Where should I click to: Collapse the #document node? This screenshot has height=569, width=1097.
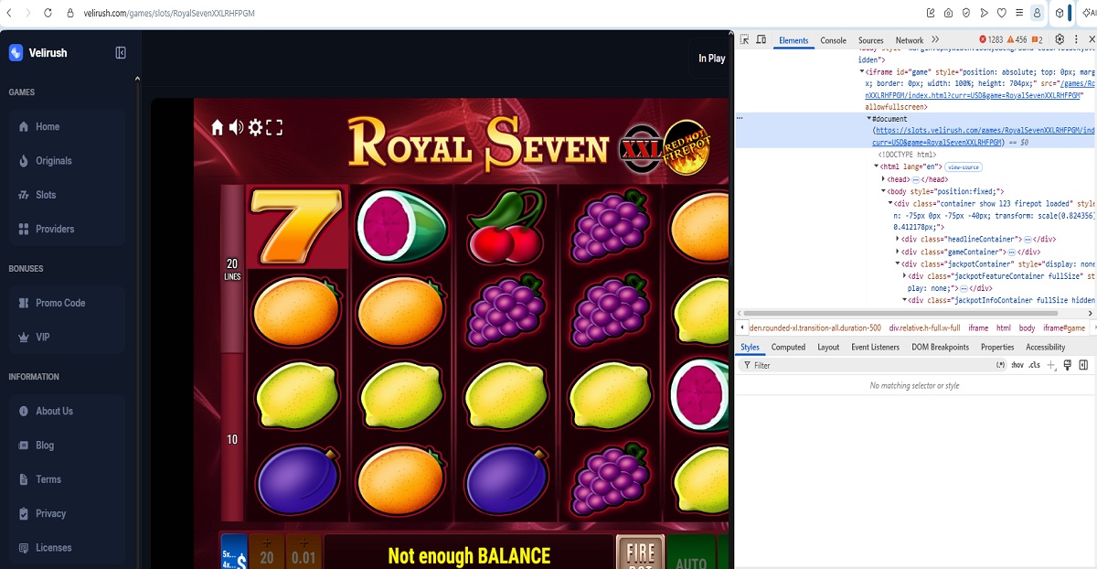click(x=869, y=119)
